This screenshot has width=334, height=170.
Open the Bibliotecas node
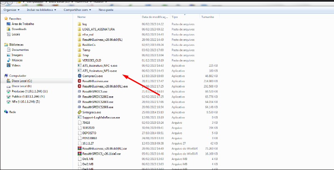click(x=16, y=45)
